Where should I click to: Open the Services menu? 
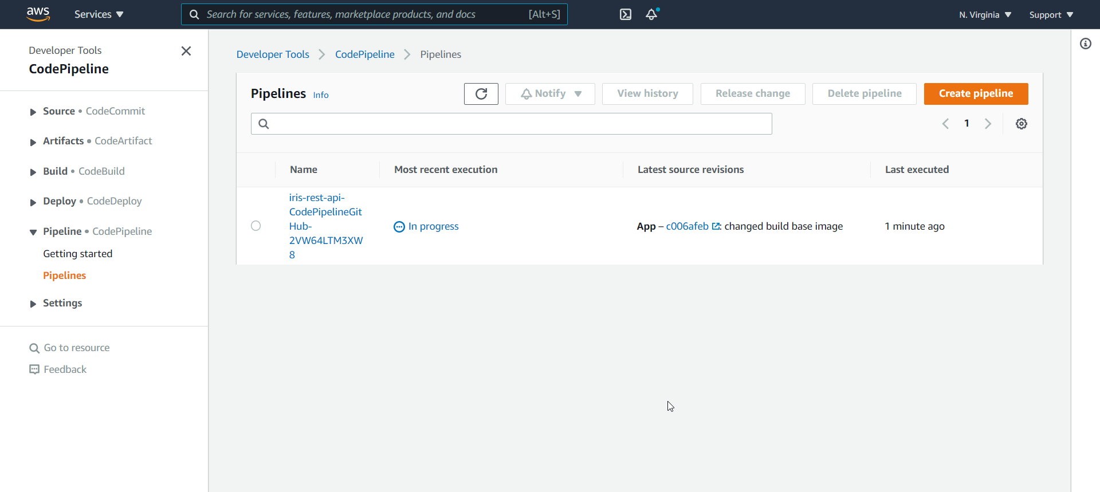tap(99, 14)
